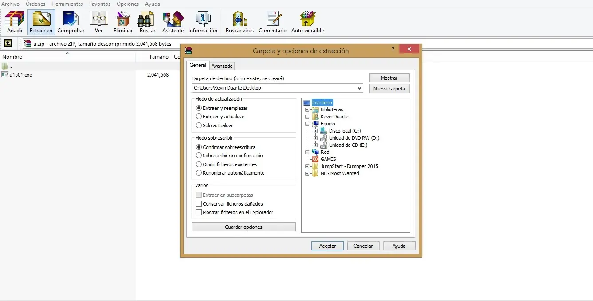Expand the Kevin Duarte tree node
The height and width of the screenshot is (301, 593).
point(307,117)
